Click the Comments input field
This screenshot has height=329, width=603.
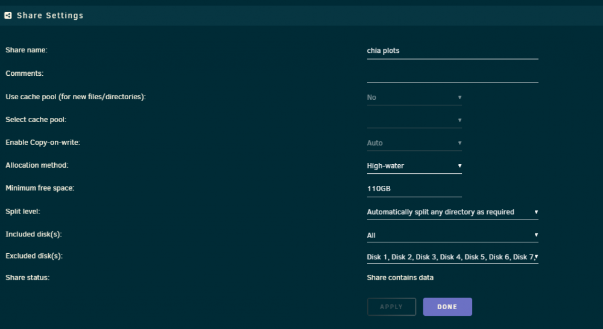point(452,74)
